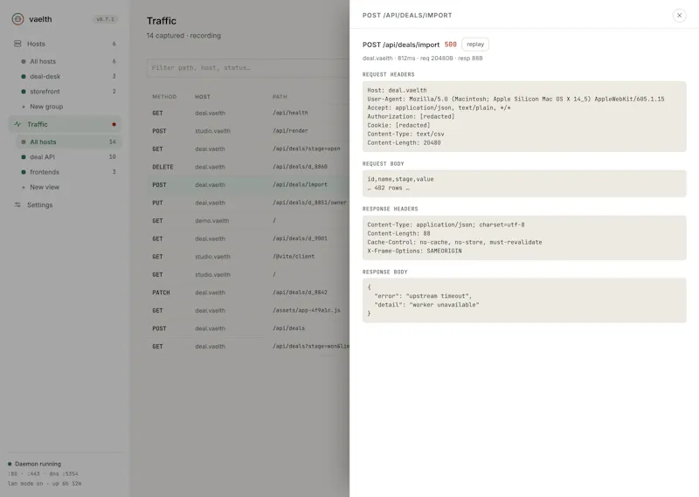Viewport: 699px width, 497px height.
Task: Open the Traffic section
Action: tap(65, 124)
